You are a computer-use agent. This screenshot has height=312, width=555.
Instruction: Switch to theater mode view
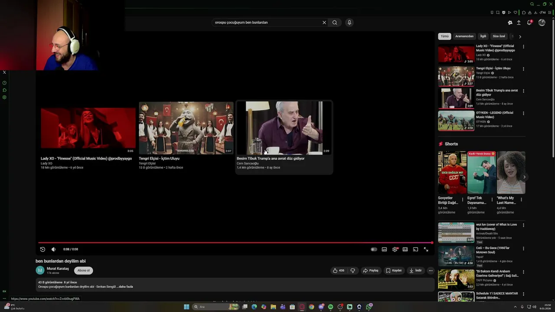(405, 249)
